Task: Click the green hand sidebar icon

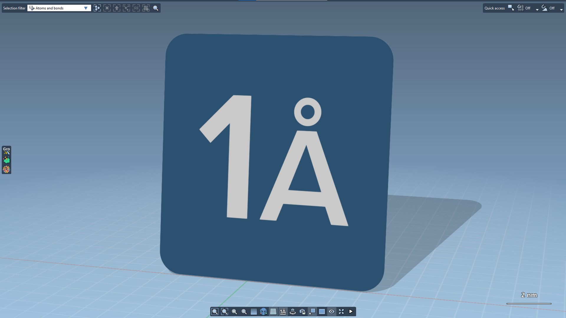Action: (x=6, y=160)
